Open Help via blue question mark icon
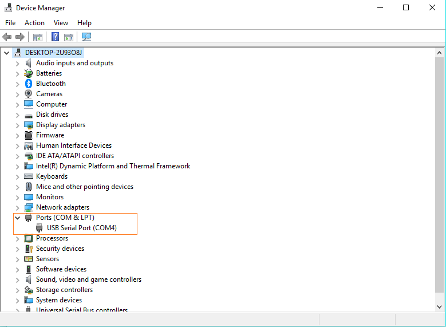 [55, 37]
